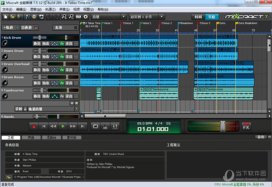Screen dimensions: 272x187
Task: Browse project folder with small folder icon
Action: (9, 177)
